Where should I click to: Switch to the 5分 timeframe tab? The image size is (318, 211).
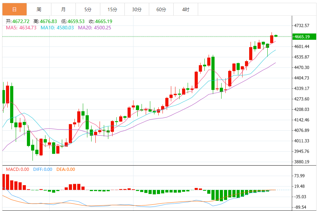click(x=88, y=9)
